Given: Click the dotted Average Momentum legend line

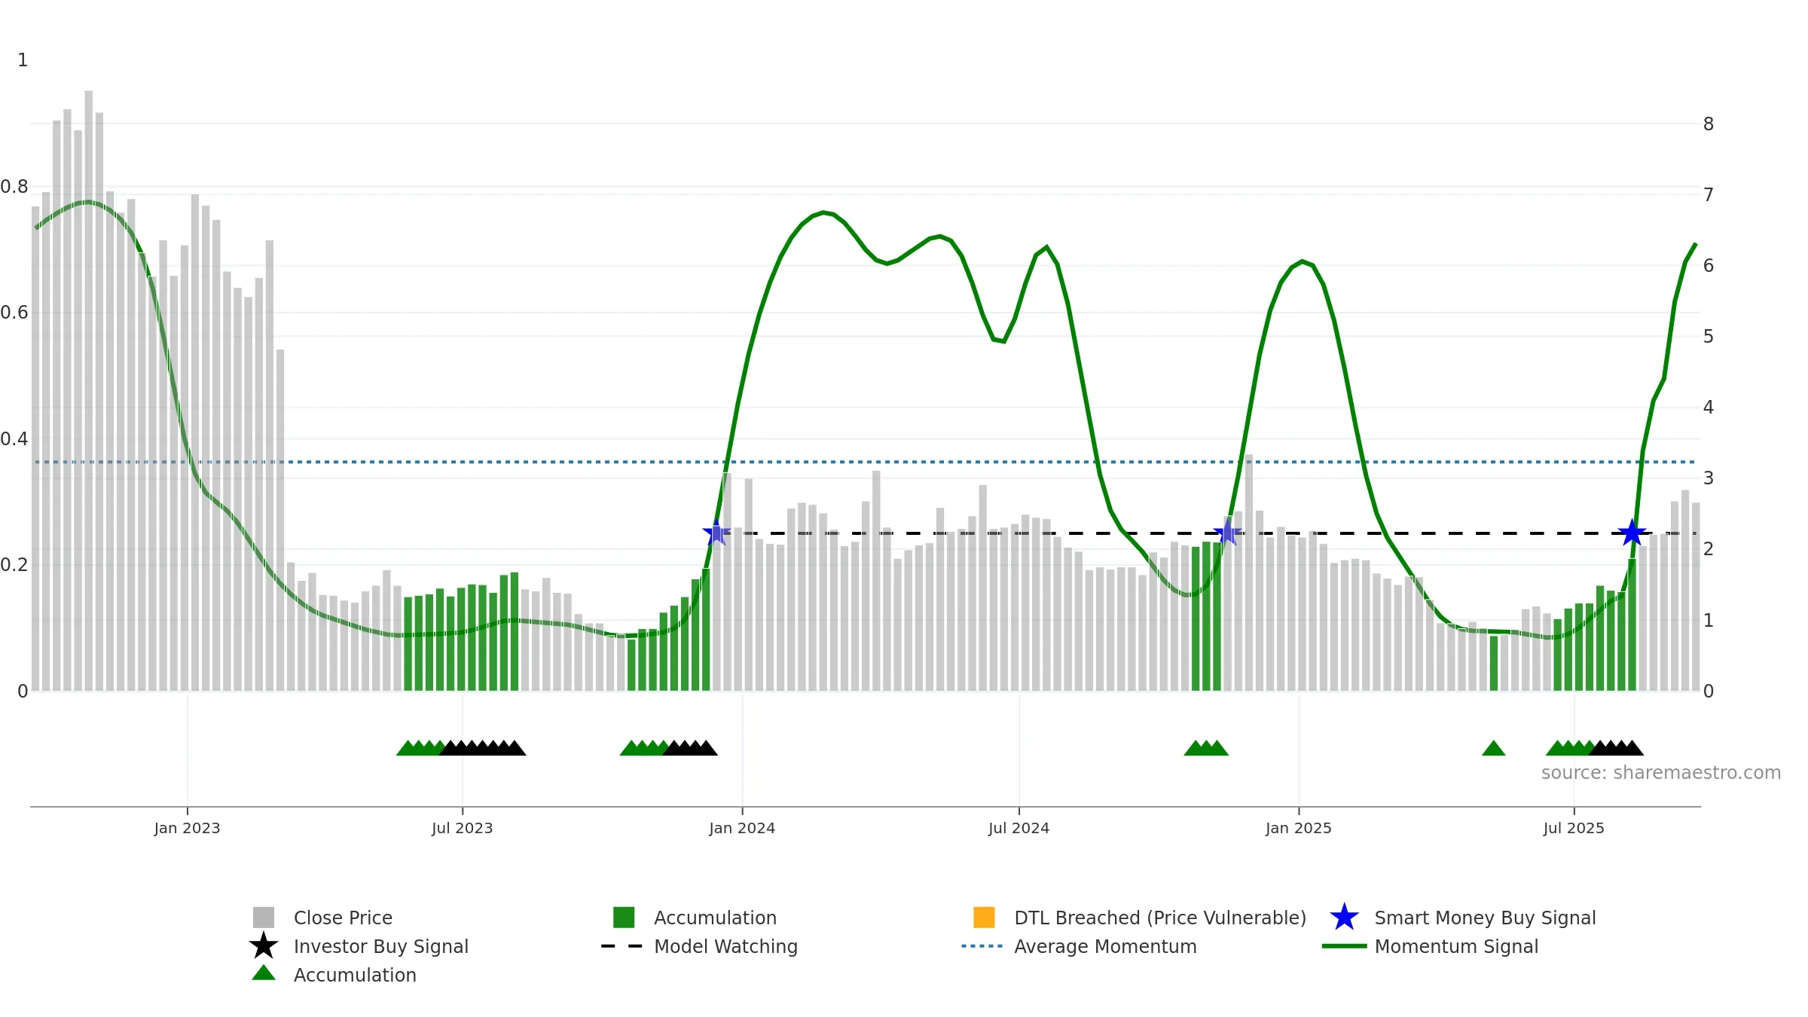Looking at the screenshot, I should [x=982, y=946].
